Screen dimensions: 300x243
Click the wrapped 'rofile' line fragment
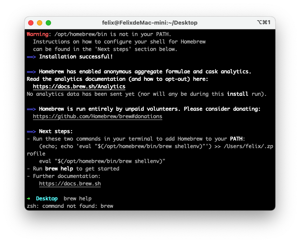(36, 154)
